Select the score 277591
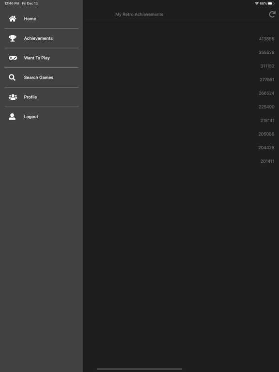The image size is (279, 372). pos(267,80)
